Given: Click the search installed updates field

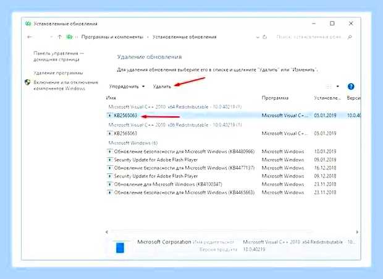Looking at the screenshot, I should pos(309,37).
